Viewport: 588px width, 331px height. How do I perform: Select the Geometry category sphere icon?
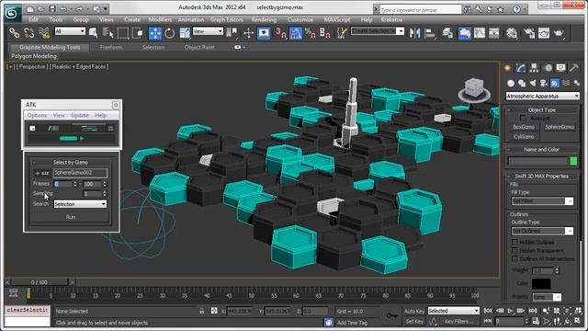click(x=511, y=83)
